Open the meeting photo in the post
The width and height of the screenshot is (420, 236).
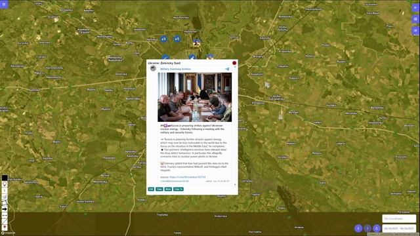pyautogui.click(x=195, y=98)
